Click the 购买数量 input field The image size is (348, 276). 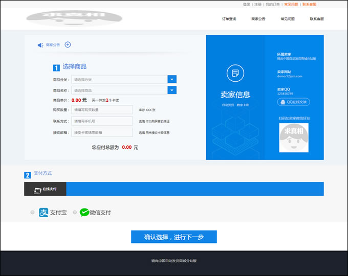[x=102, y=110]
